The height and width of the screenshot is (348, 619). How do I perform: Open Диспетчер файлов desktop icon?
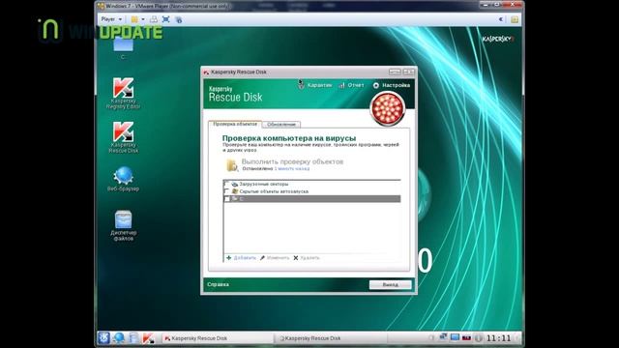coord(123,225)
